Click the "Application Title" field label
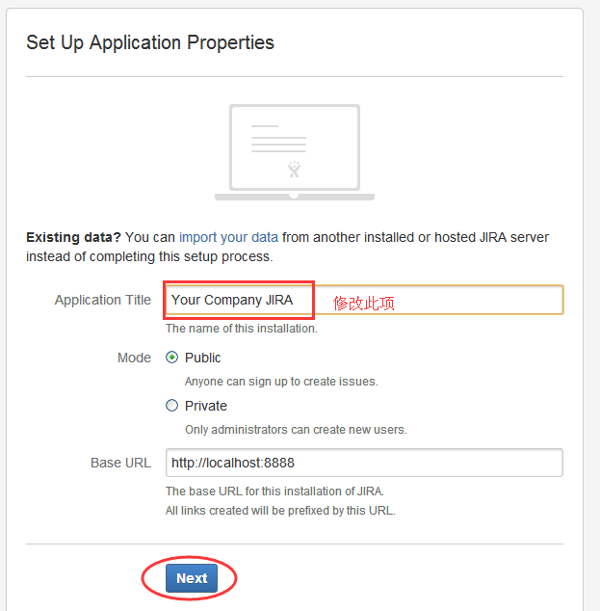 pos(103,300)
